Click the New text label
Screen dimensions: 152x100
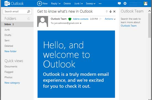coord(45,4)
